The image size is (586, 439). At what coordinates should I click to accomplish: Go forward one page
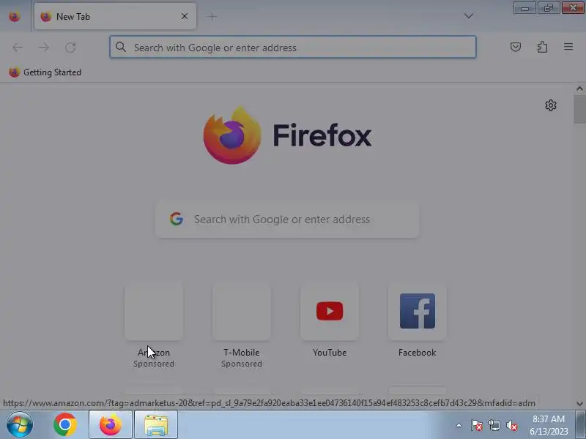click(44, 48)
